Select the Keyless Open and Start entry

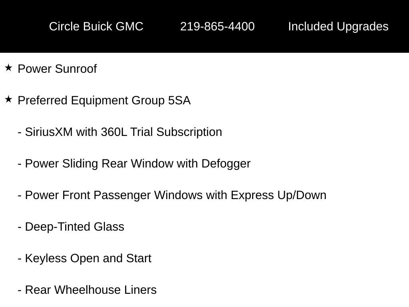[x=88, y=259]
